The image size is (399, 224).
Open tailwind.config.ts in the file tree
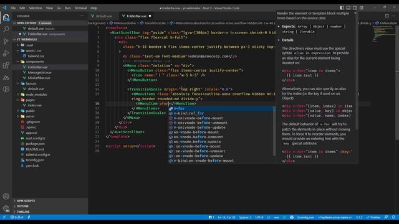(50, 154)
